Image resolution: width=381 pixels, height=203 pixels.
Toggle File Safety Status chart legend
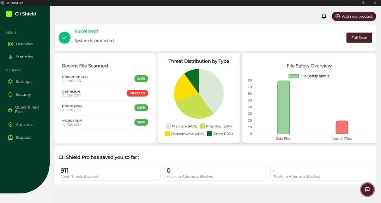[309, 76]
